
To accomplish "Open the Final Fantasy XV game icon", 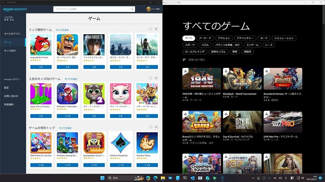I will click(94, 45).
